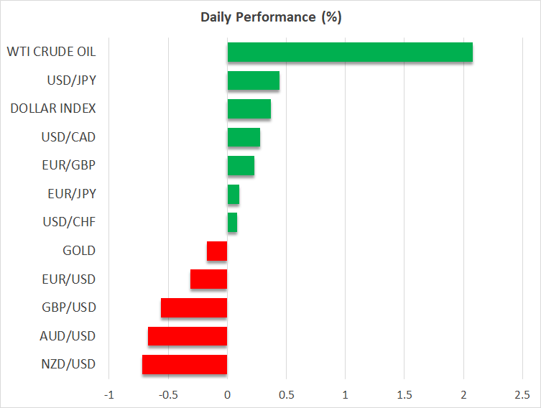Select the red GBP/USD bar
This screenshot has height=408, width=541.
[x=194, y=307]
